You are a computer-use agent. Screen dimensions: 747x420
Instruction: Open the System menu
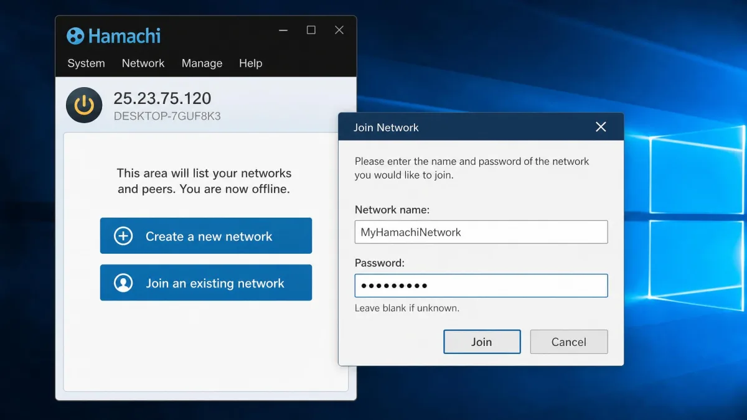point(86,63)
